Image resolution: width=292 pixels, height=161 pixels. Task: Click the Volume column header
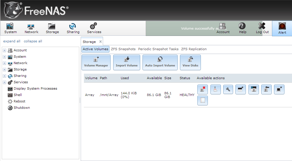[x=91, y=78]
